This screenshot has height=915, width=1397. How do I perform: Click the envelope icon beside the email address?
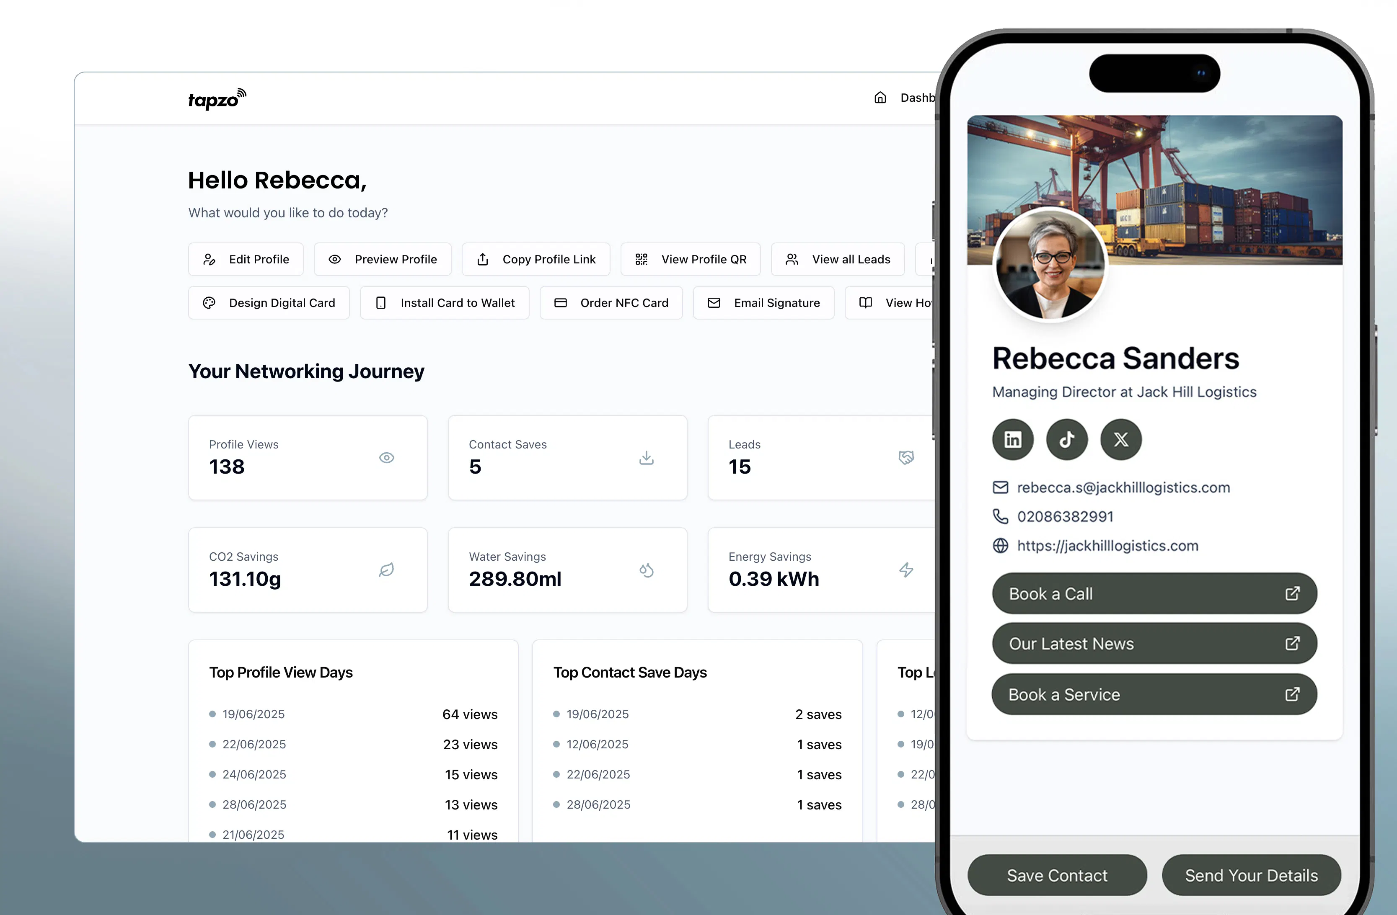click(x=1000, y=487)
